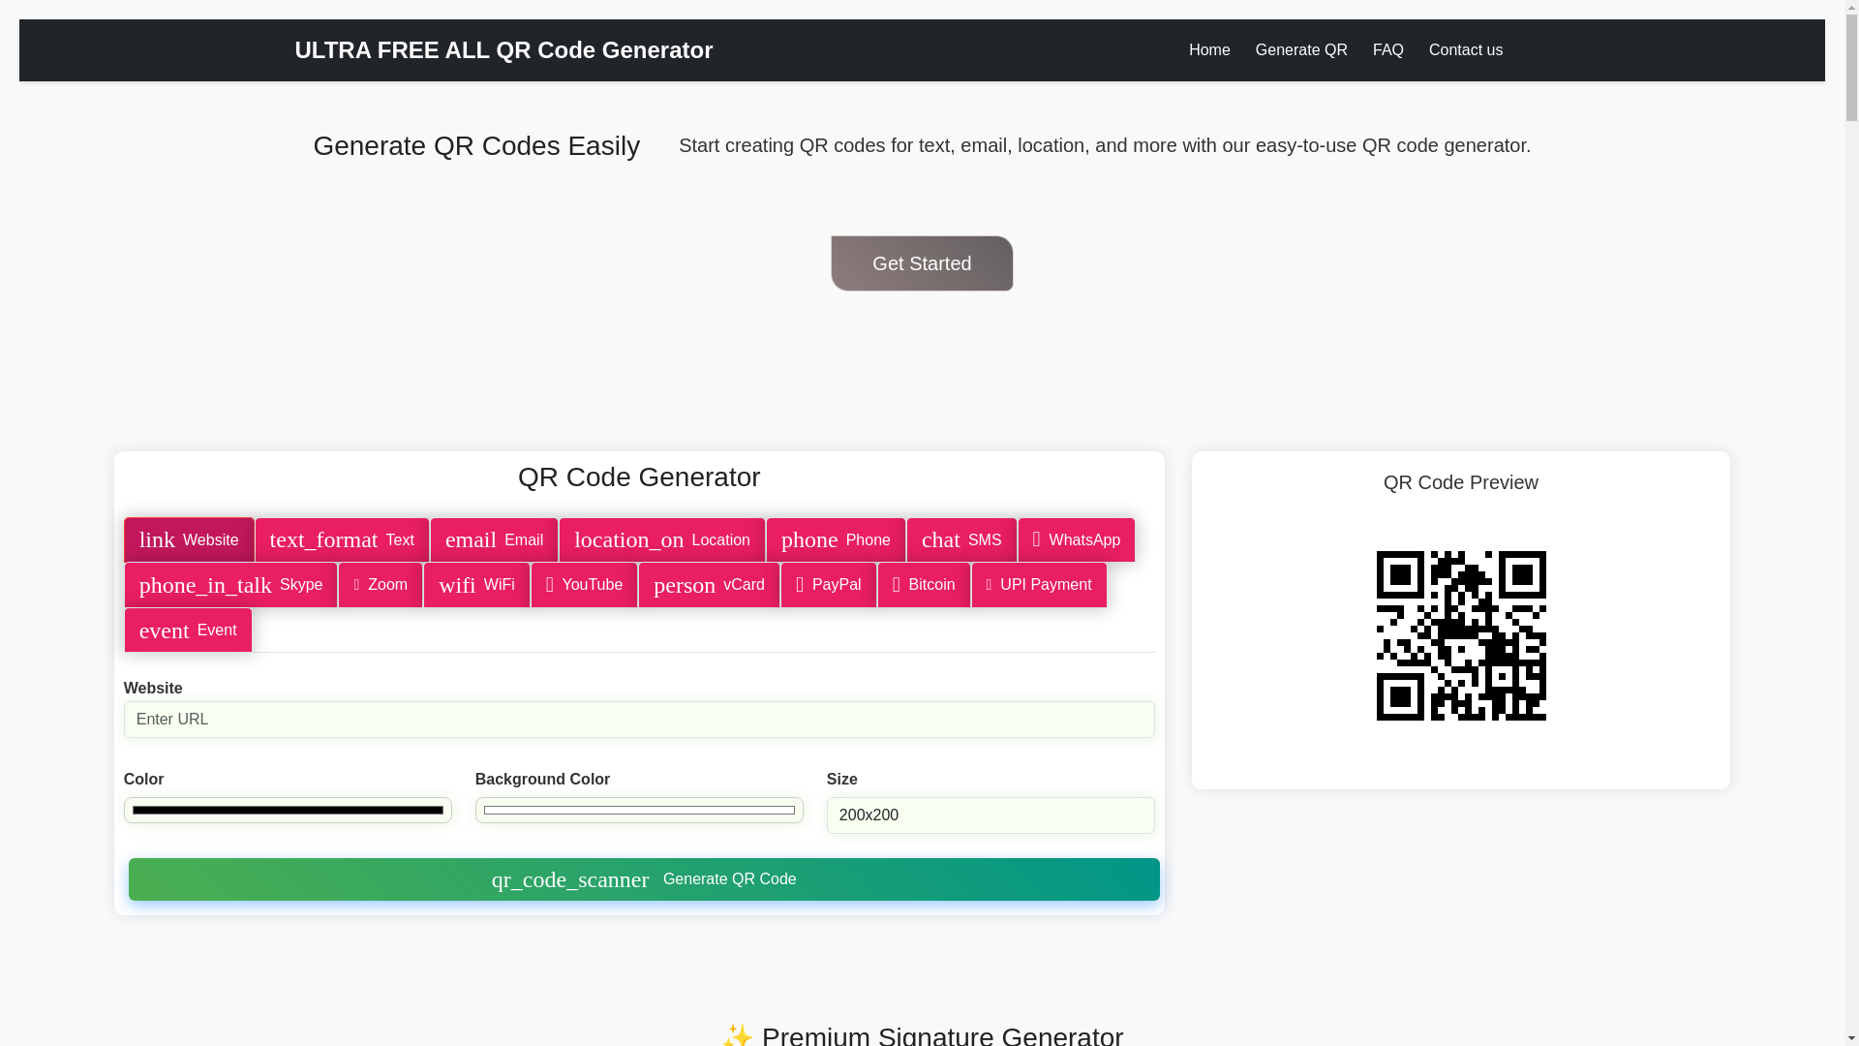
Task: Open the Contact us navigation link
Action: pos(1466,50)
